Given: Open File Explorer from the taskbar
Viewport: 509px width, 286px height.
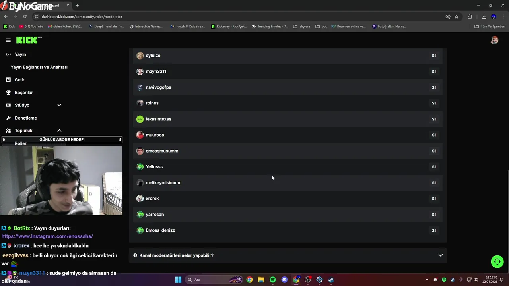Looking at the screenshot, I should [x=261, y=280].
